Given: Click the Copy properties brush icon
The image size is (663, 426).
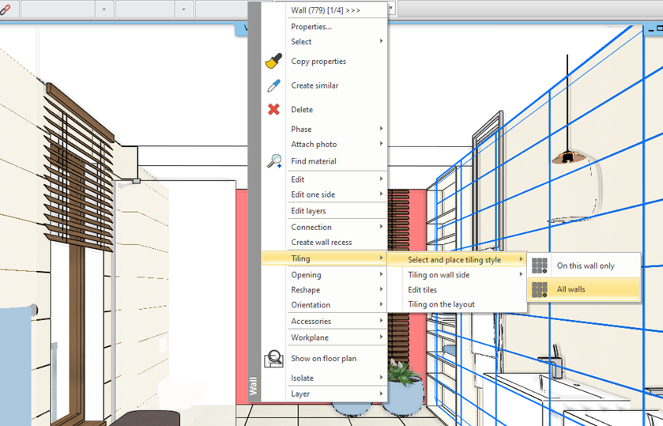Looking at the screenshot, I should coord(273,61).
